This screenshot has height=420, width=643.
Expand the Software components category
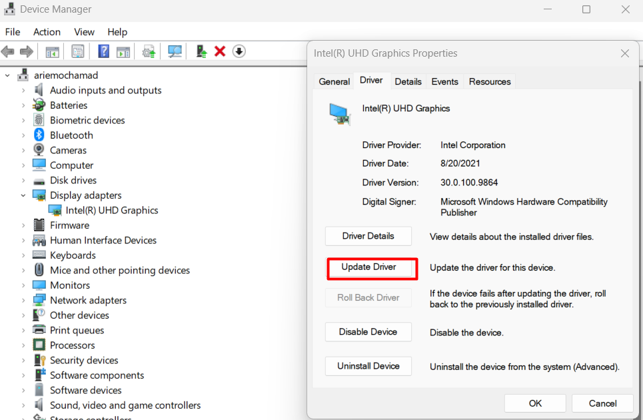(23, 375)
